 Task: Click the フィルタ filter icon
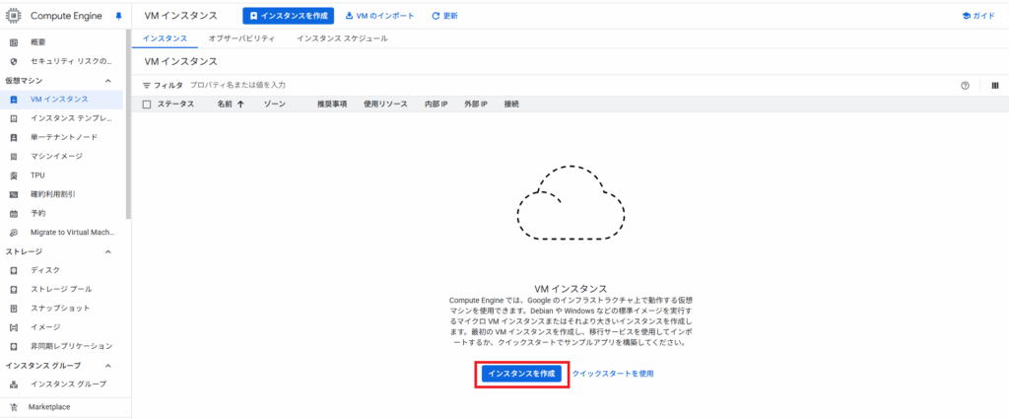pos(147,86)
